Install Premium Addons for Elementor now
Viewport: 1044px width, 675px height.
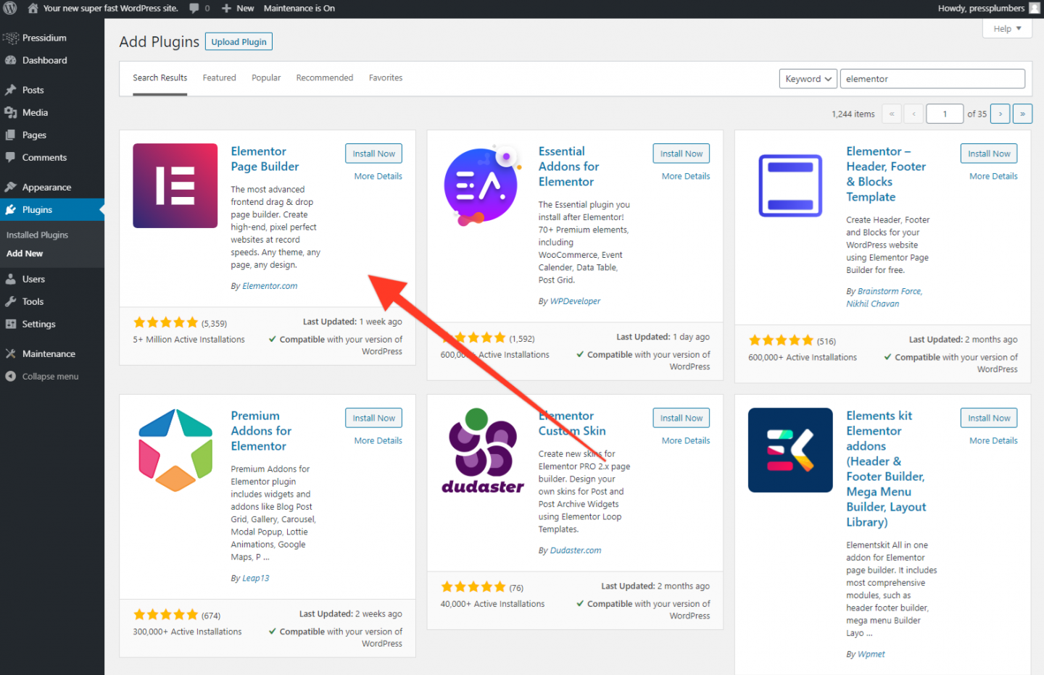(x=373, y=418)
